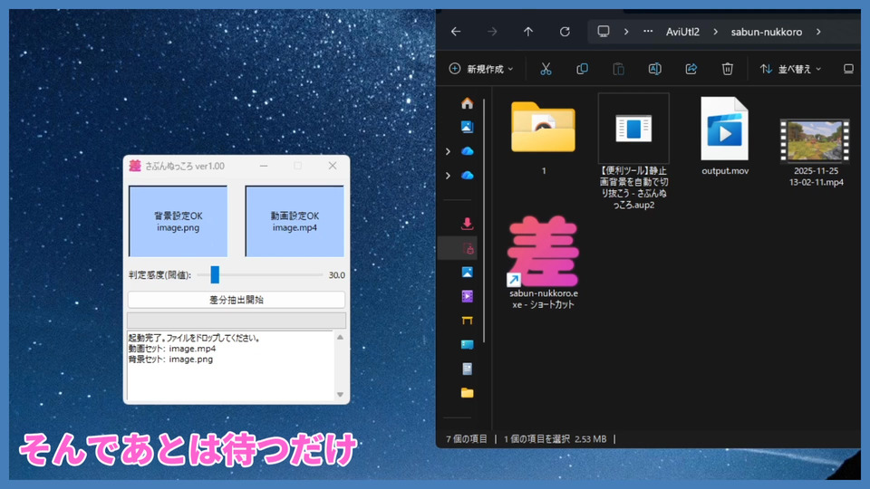Click the 背景設定OK image.png drop area
Viewport: 870px width, 489px height.
179,221
